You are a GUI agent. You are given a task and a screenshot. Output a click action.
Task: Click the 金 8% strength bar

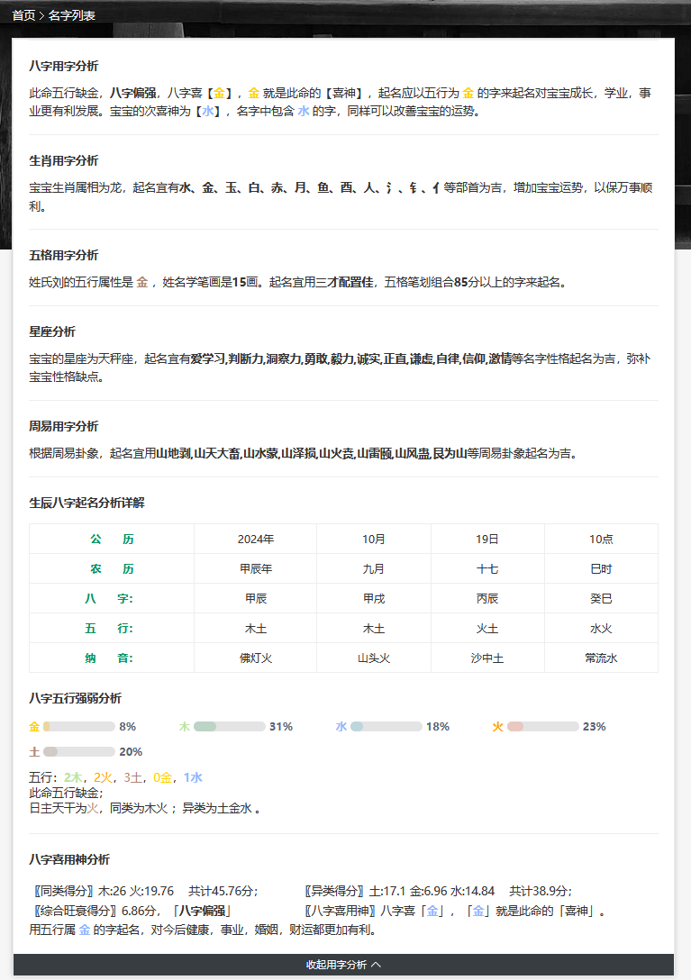point(79,727)
